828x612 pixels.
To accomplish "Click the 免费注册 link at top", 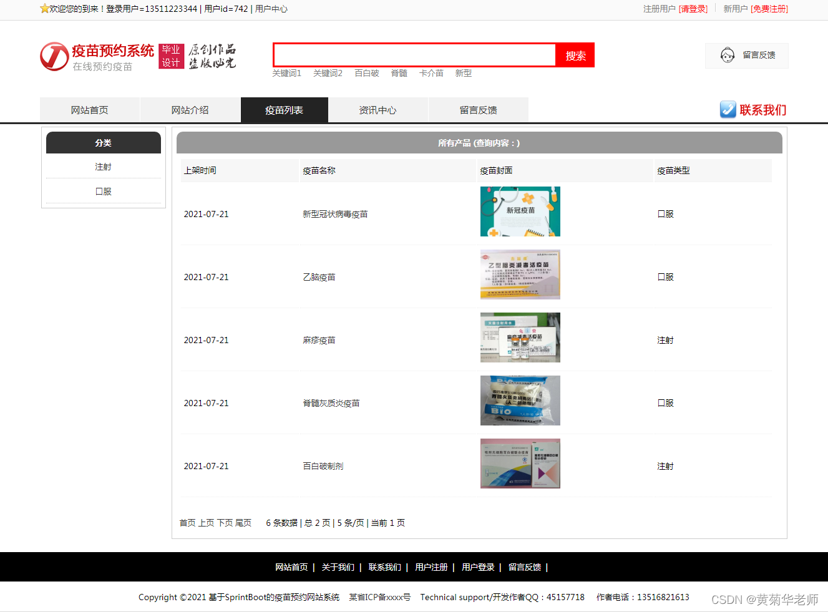I will point(769,9).
